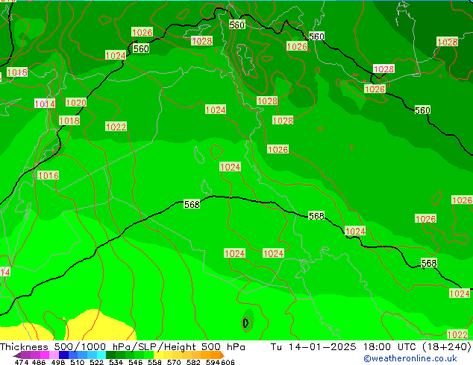This screenshot has height=365, width=473.
Task: Click the '498' legend value
Action: click(x=58, y=362)
